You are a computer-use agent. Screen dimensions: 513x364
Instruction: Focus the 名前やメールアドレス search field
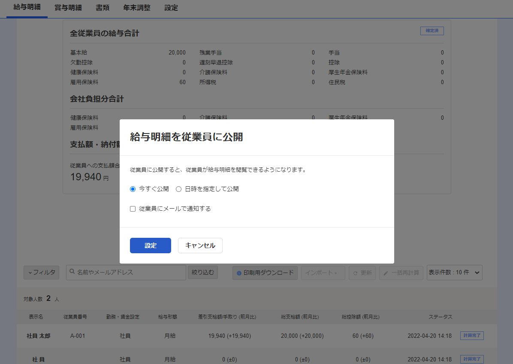coord(129,272)
